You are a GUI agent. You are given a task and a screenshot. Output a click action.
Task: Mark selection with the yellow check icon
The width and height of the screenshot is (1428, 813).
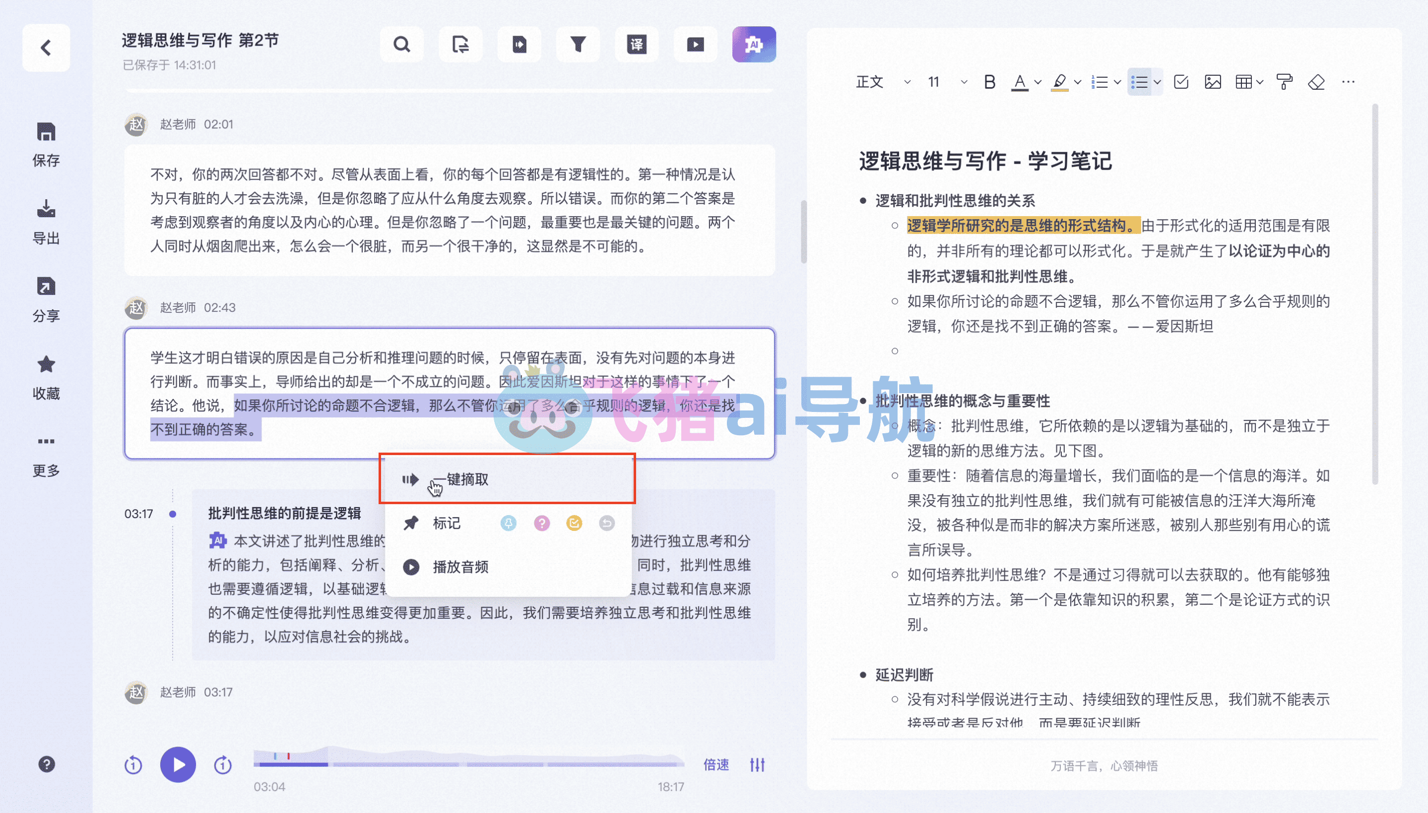point(574,523)
